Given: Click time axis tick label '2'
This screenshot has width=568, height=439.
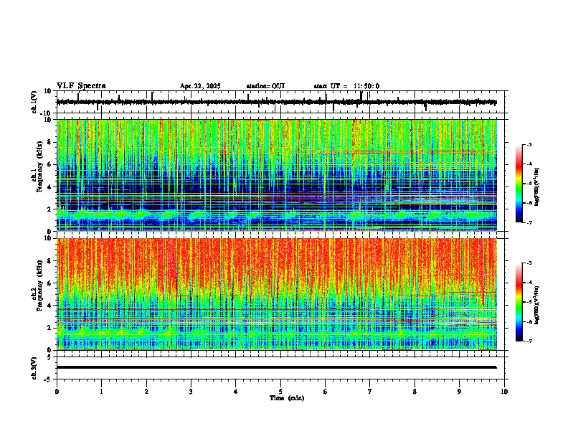Looking at the screenshot, I should tap(146, 392).
